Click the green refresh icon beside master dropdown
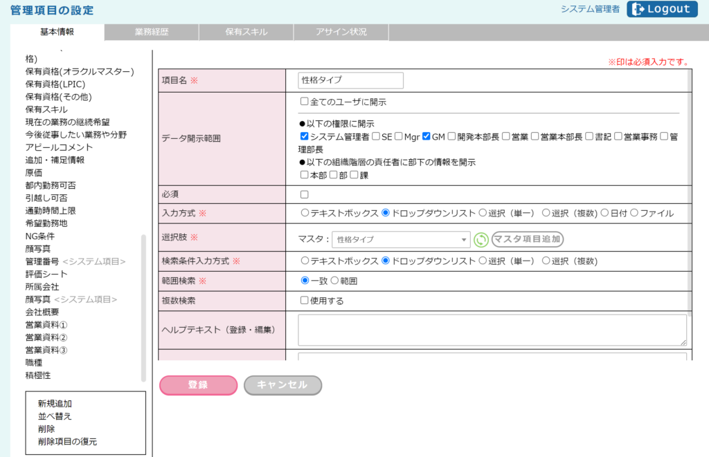The width and height of the screenshot is (709, 457). [x=481, y=240]
